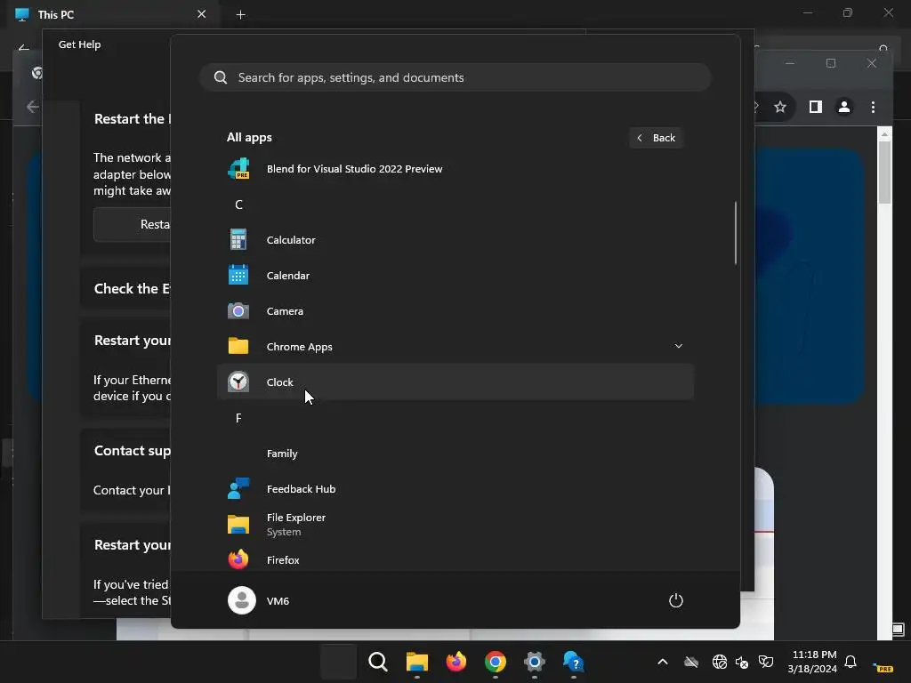
Task: Click the Start button on taskbar
Action: point(339,662)
